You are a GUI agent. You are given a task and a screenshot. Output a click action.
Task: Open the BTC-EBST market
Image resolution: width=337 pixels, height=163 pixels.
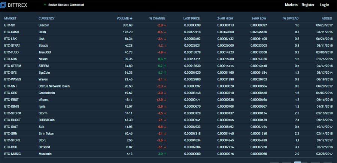[11, 100]
